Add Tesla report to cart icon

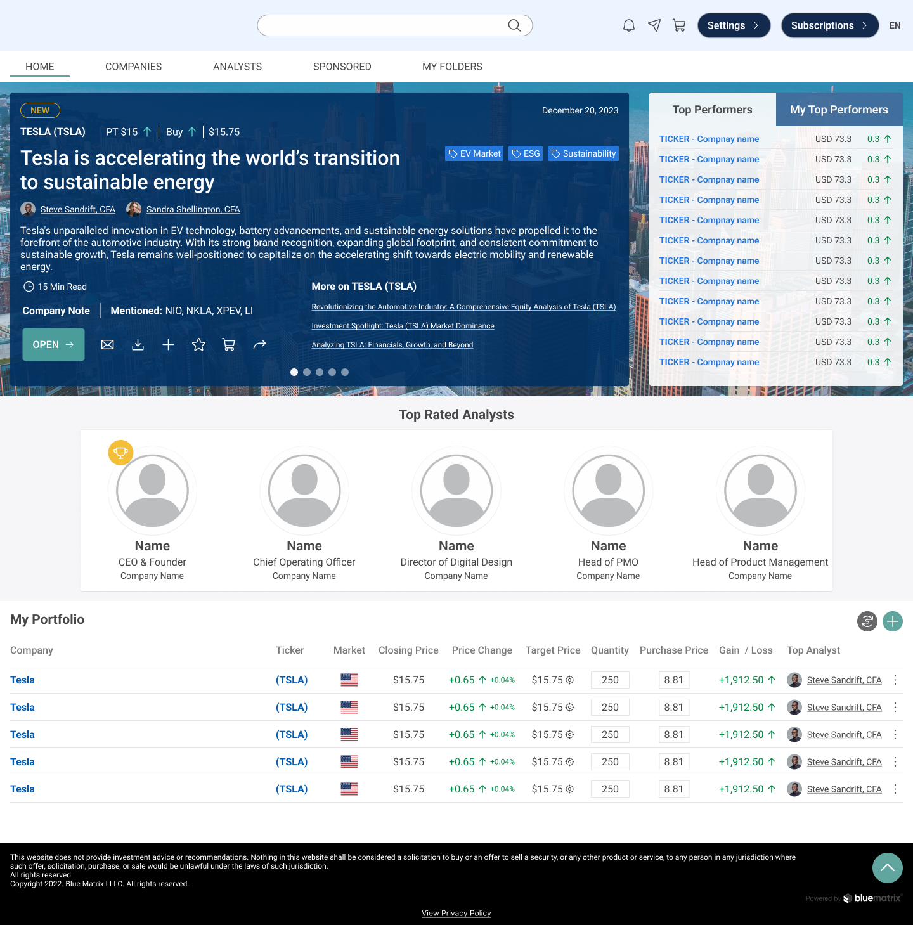click(229, 344)
